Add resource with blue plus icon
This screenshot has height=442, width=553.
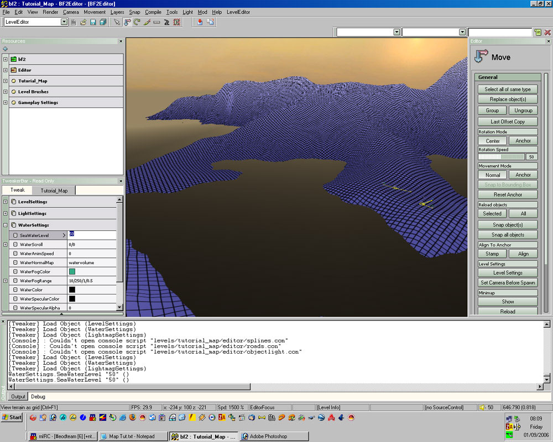pyautogui.click(x=6, y=49)
